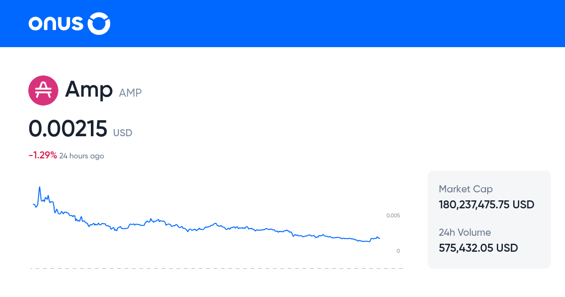Toggle the USD currency label
Image resolution: width=565 pixels, height=297 pixels.
tap(123, 133)
